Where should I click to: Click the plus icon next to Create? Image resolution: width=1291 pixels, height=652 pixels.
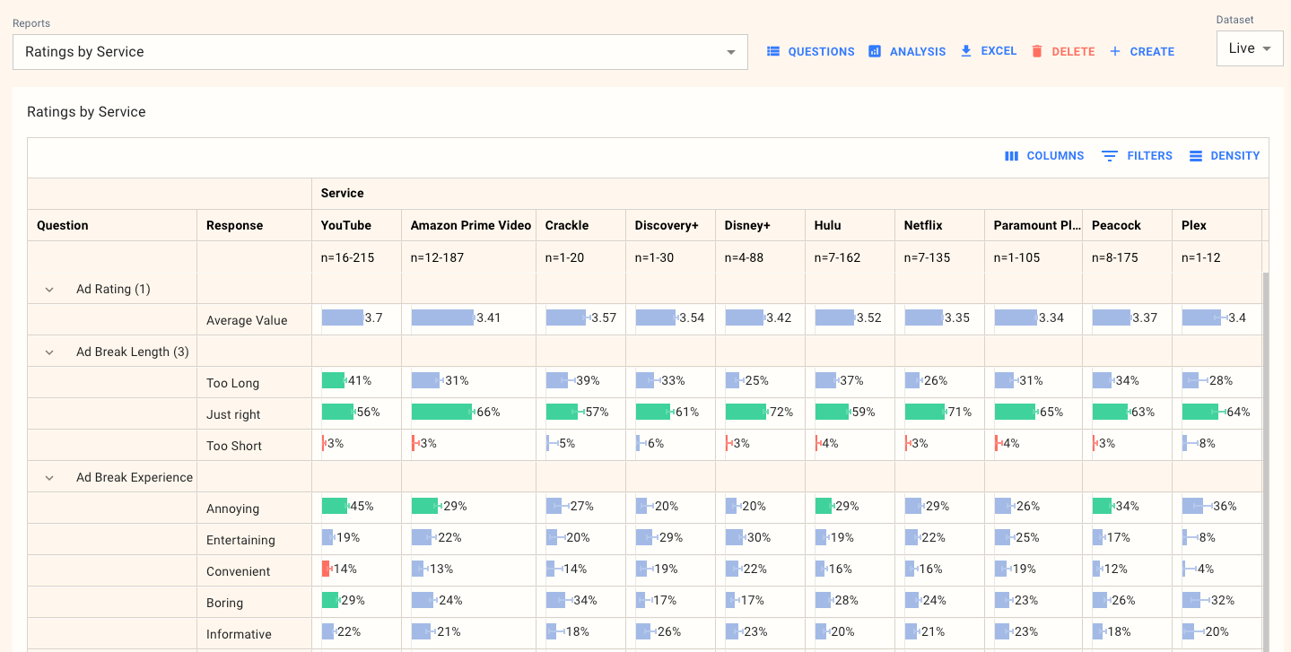click(1114, 51)
